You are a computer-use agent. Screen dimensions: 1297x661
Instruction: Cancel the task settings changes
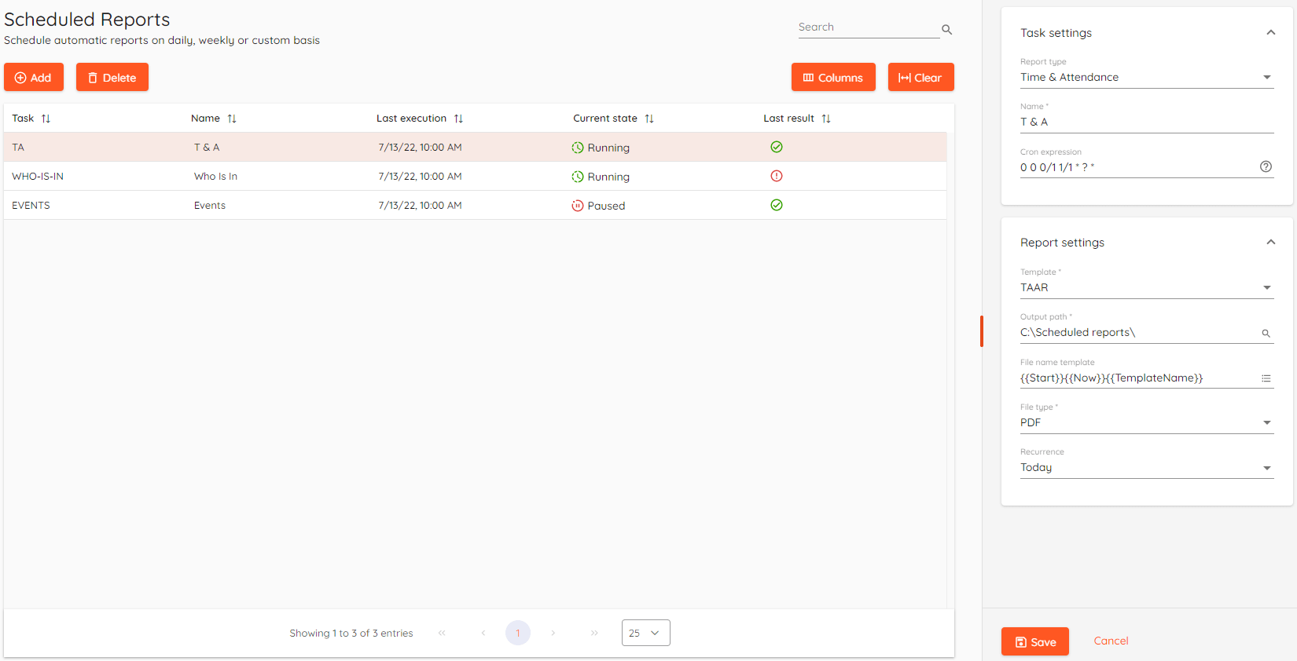(1111, 641)
